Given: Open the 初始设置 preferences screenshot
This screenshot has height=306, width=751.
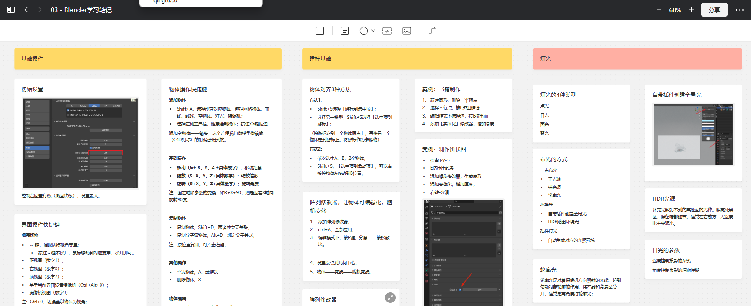Looking at the screenshot, I should click(x=80, y=143).
